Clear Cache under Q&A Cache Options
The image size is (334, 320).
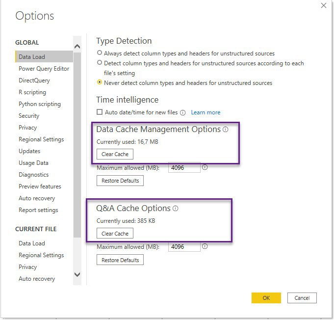tap(115, 234)
